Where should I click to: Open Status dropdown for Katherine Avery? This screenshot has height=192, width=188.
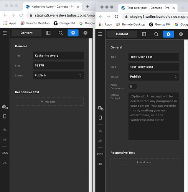point(58,75)
